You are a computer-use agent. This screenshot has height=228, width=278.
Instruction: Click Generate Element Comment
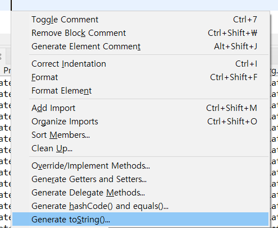[140, 46]
